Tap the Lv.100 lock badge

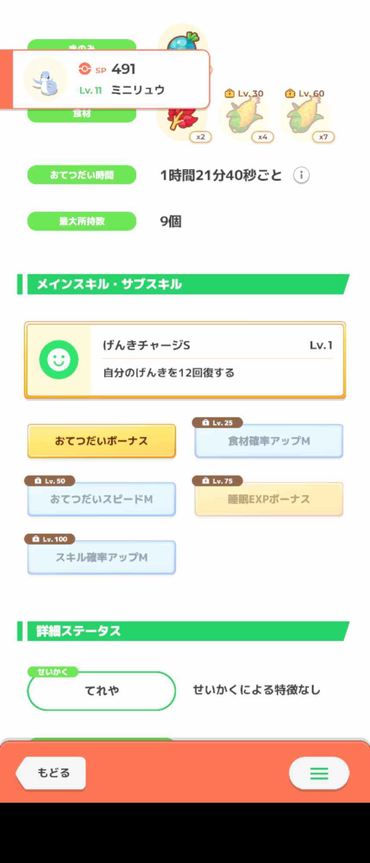pos(50,539)
